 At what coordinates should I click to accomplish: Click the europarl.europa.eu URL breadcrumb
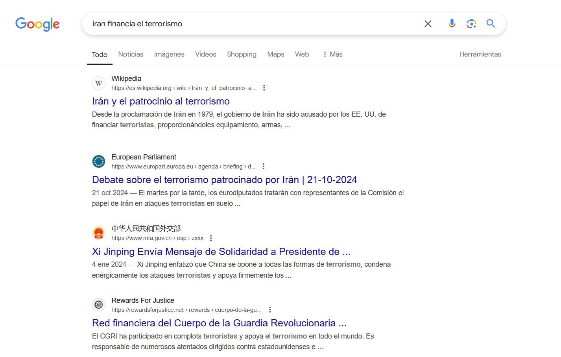point(183,167)
